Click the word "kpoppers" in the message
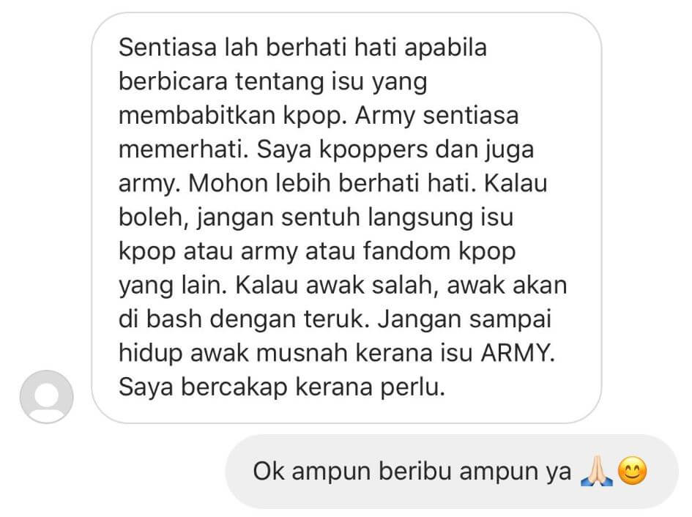The height and width of the screenshot is (517, 692). click(373, 150)
